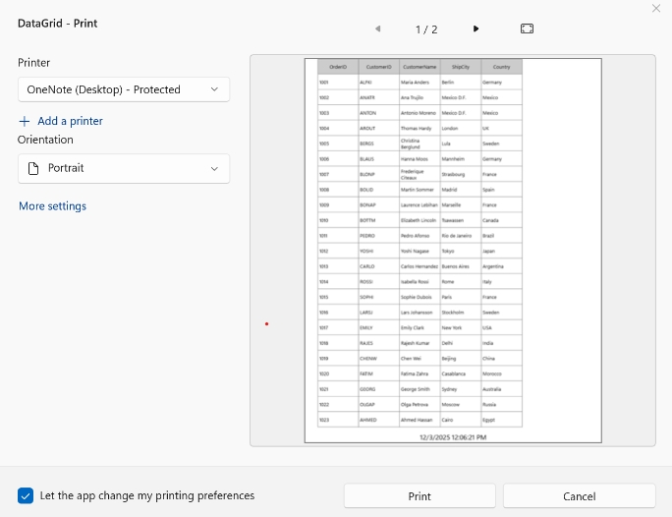Go to the next preview page
This screenshot has width=672, height=517.
476,29
